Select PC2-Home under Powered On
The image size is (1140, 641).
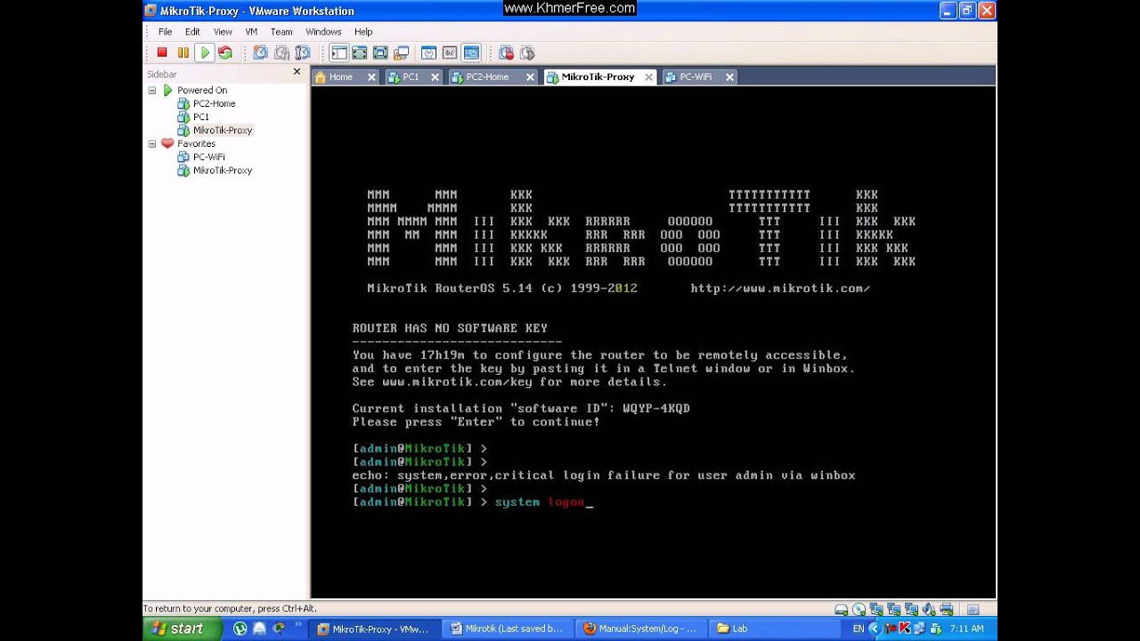pos(214,103)
